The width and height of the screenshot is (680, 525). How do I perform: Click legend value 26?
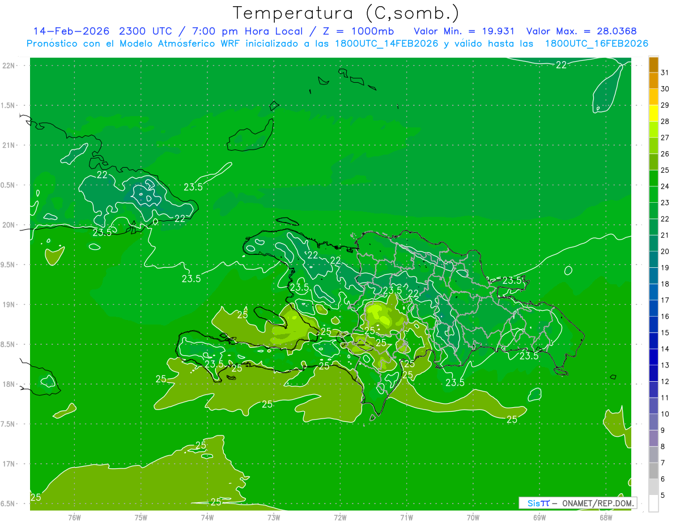[x=665, y=154]
